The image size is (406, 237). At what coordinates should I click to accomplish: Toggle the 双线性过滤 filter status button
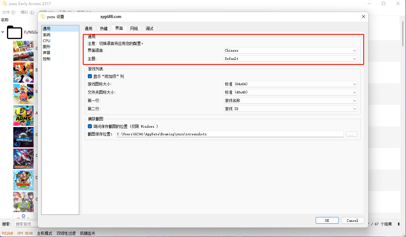(x=66, y=233)
